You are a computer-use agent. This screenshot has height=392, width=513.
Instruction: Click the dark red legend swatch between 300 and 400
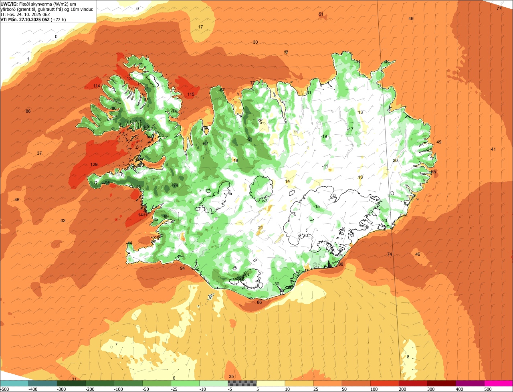(442, 383)
